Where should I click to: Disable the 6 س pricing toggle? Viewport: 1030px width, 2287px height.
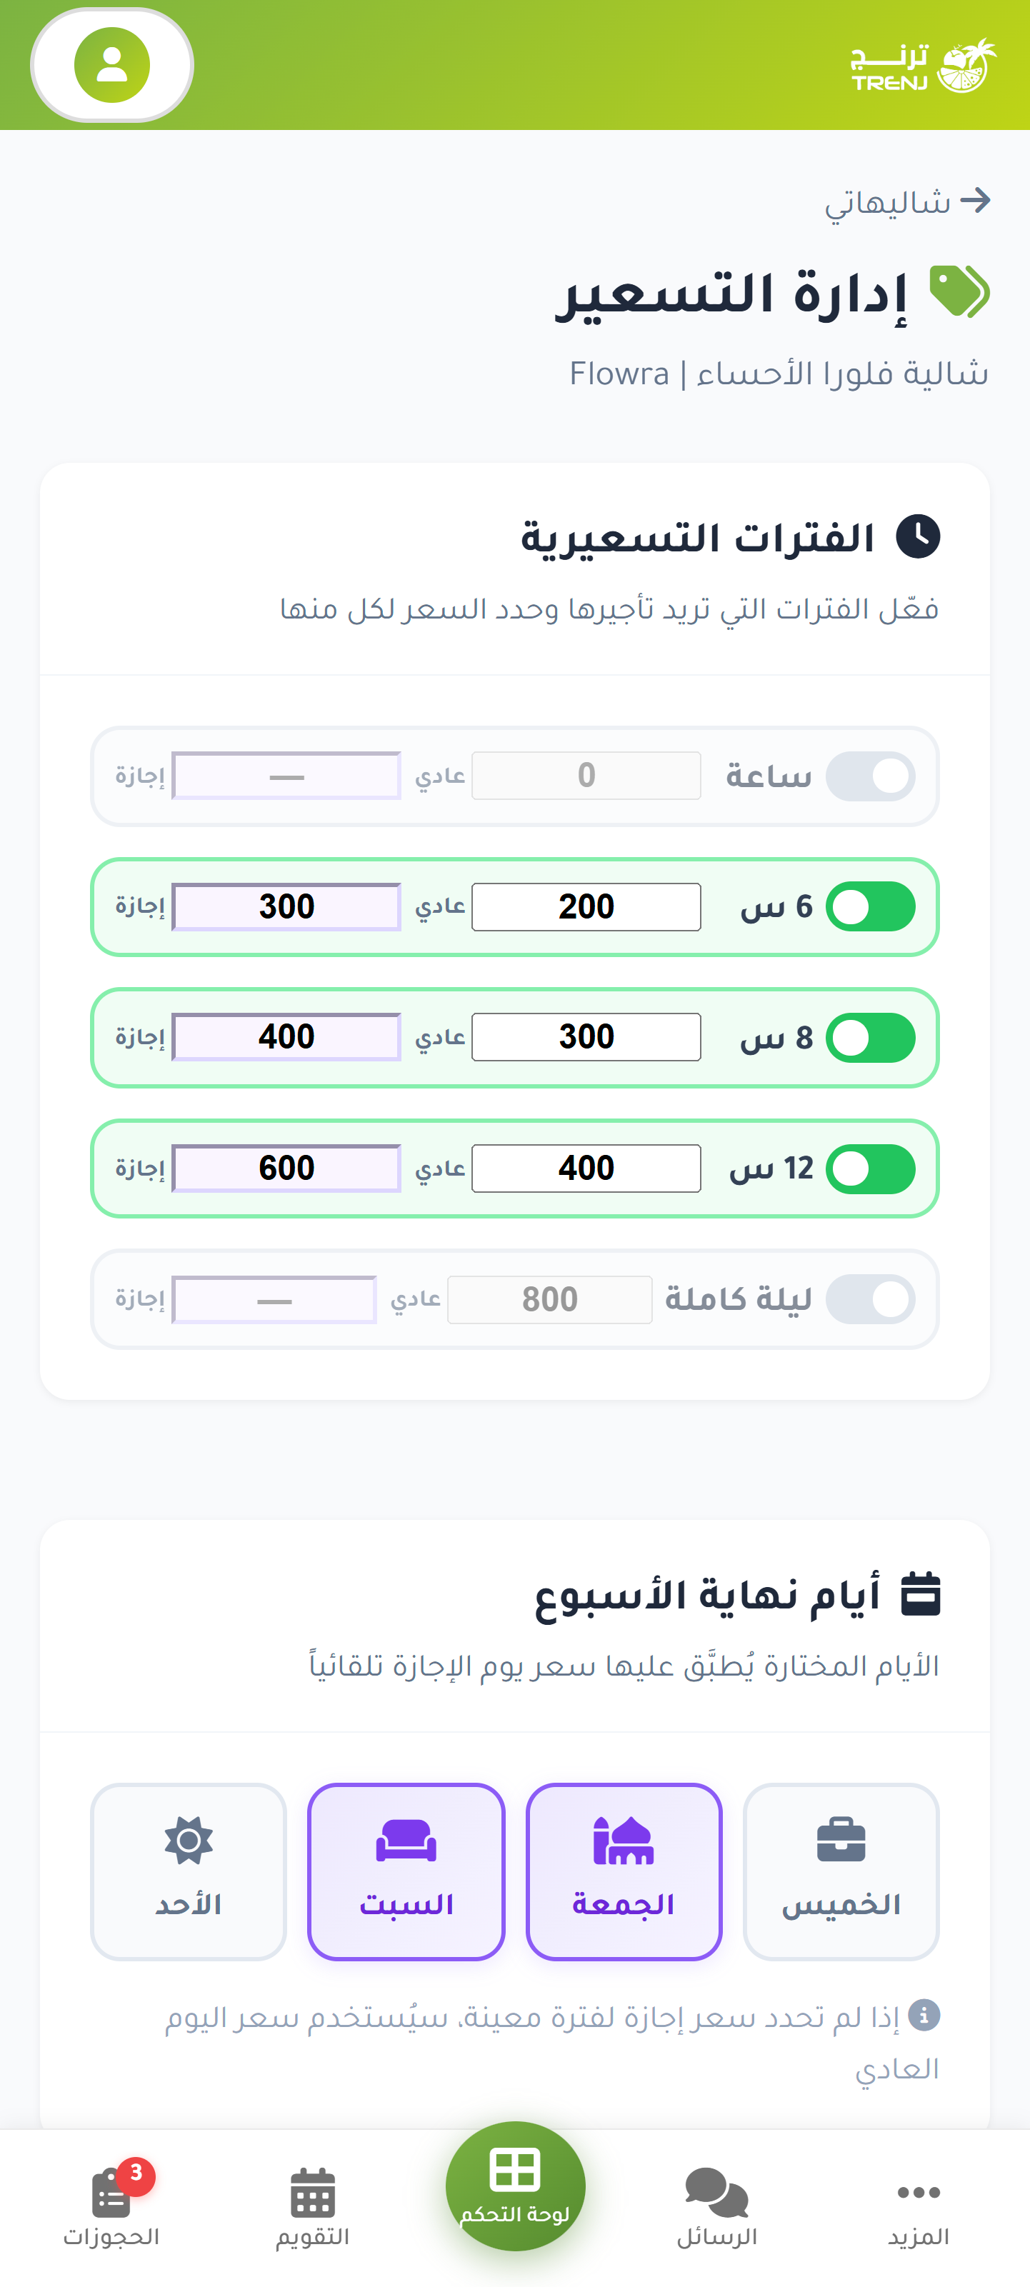coord(870,906)
